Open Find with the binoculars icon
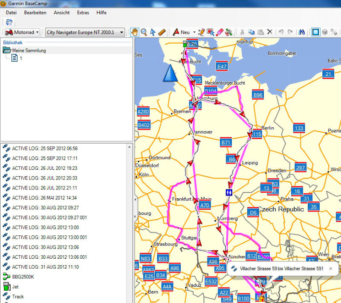 pos(301,32)
